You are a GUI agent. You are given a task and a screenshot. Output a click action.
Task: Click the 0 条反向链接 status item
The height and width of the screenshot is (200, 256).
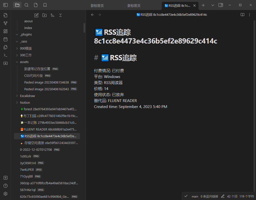tap(209, 196)
